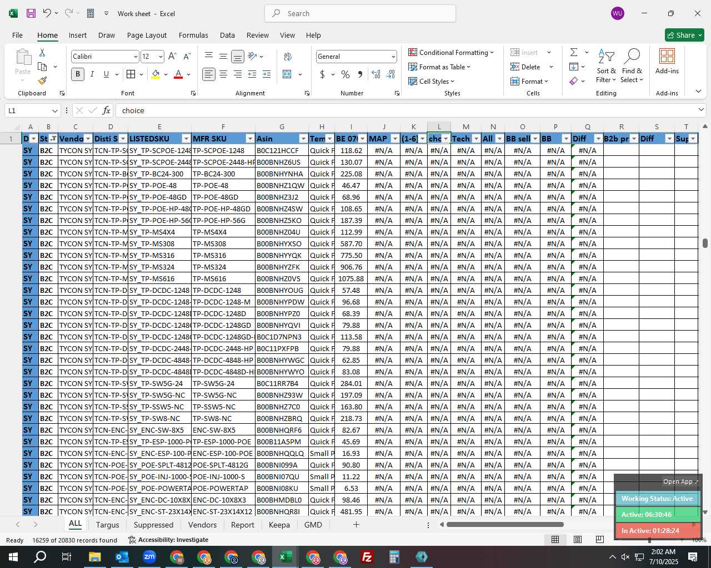Image resolution: width=711 pixels, height=568 pixels.
Task: Click the Clear eraser icon
Action: [574, 82]
